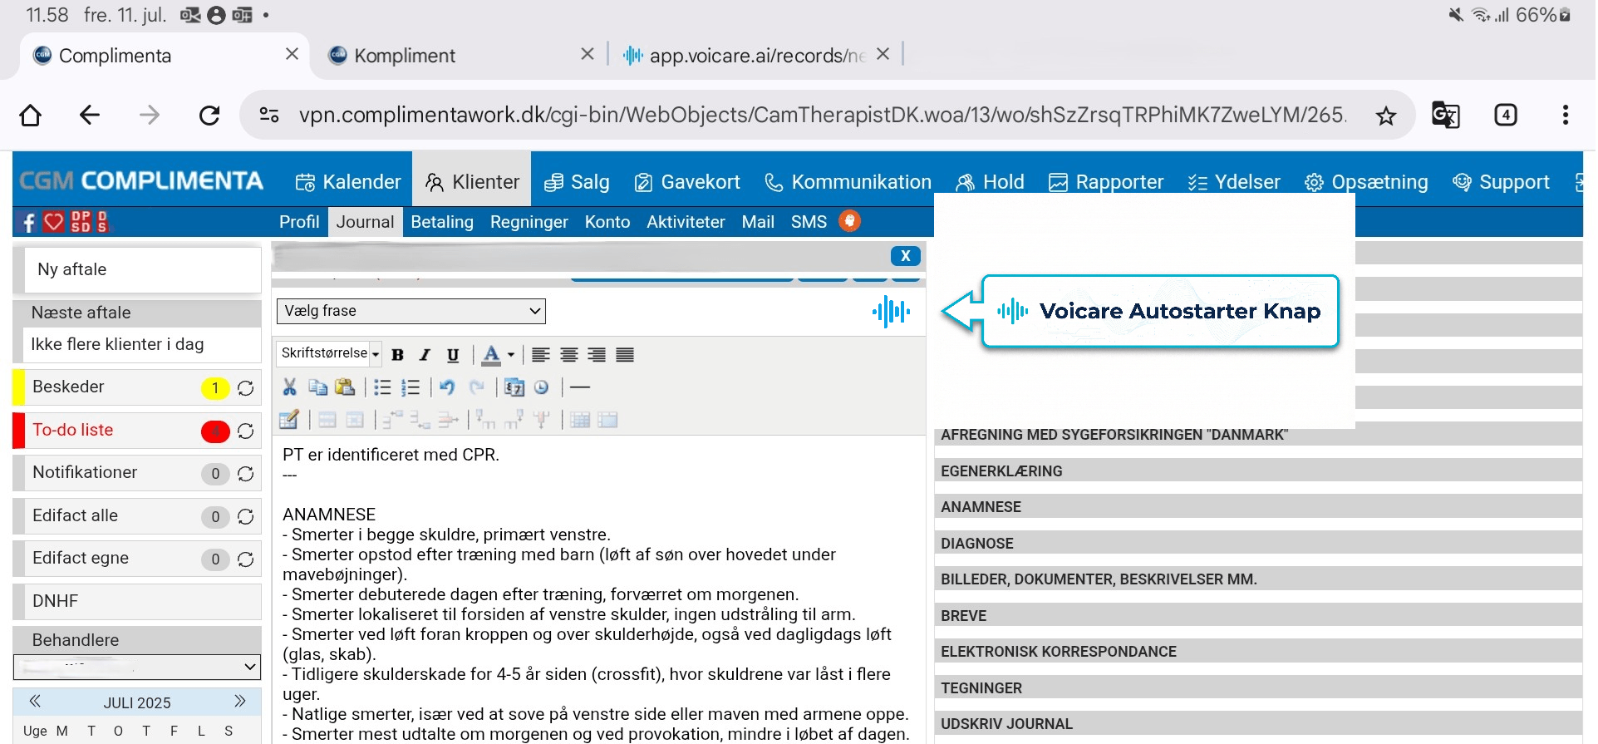The height and width of the screenshot is (744, 1598).
Task: Align text left in editor
Action: pyautogui.click(x=541, y=355)
